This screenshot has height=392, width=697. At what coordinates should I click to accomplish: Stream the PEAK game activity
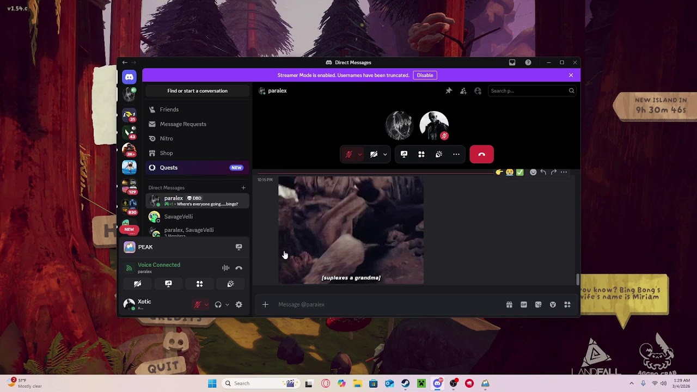(239, 247)
